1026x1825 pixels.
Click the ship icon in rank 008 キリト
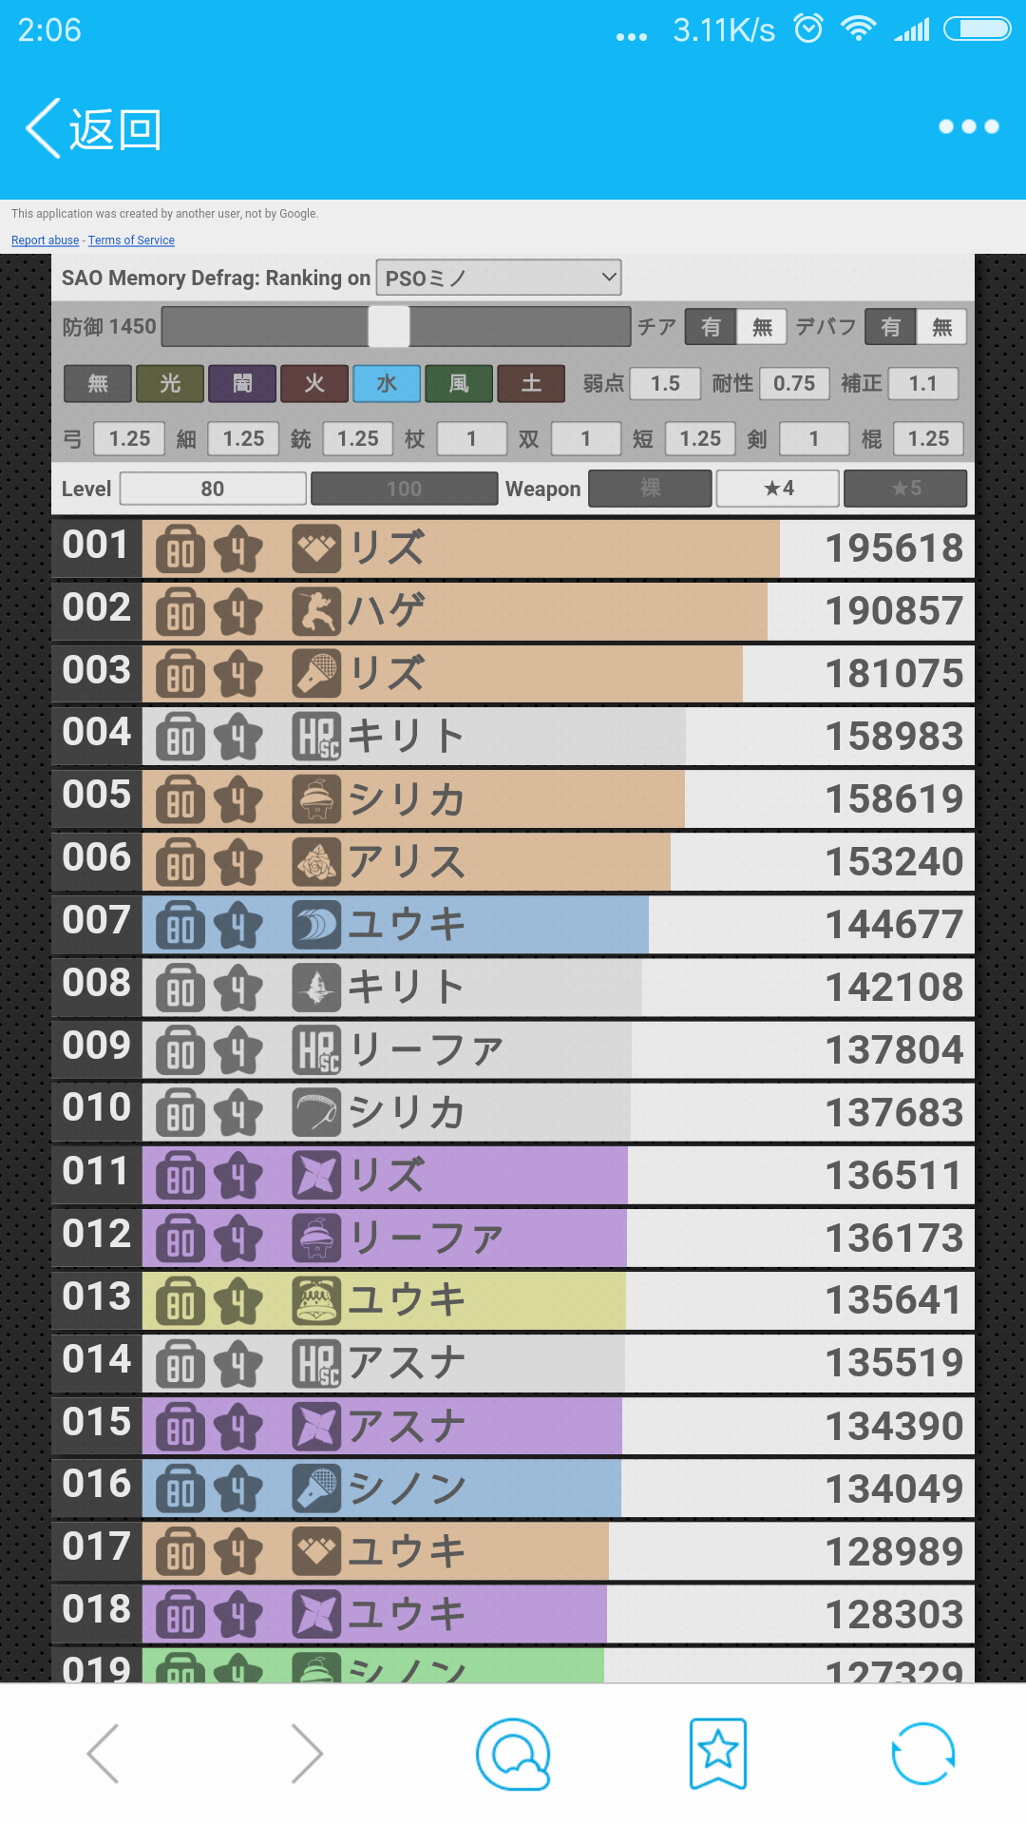pyautogui.click(x=315, y=988)
